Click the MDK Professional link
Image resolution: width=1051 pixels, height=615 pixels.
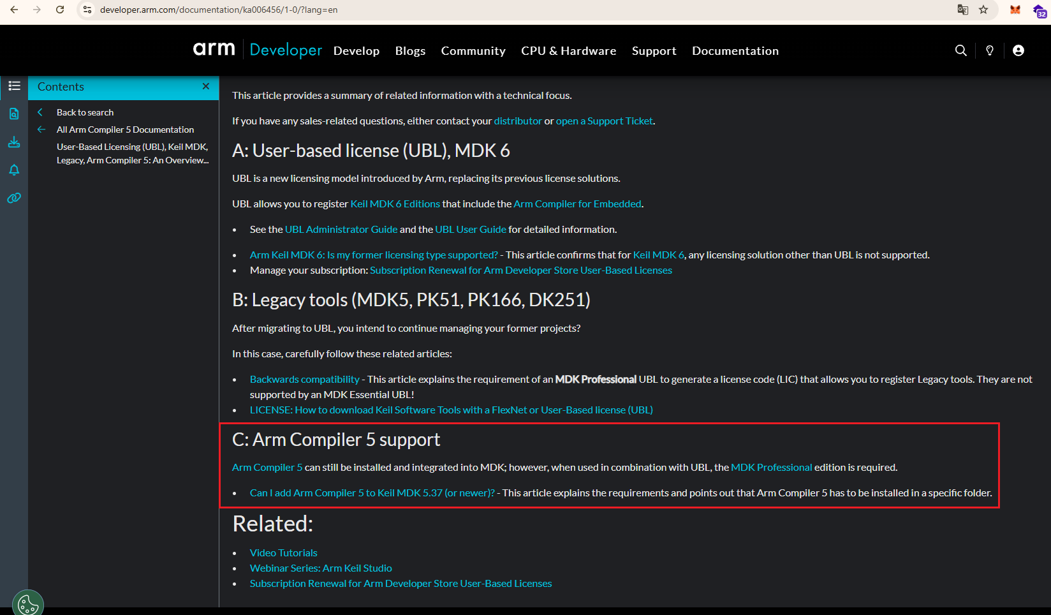click(771, 468)
